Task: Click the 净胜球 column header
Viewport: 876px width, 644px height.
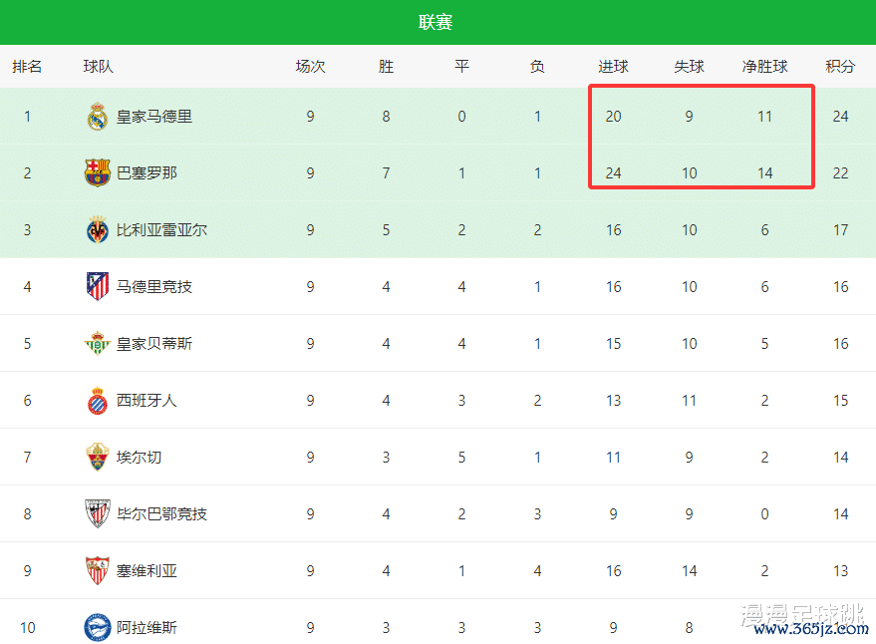Action: pyautogui.click(x=764, y=67)
